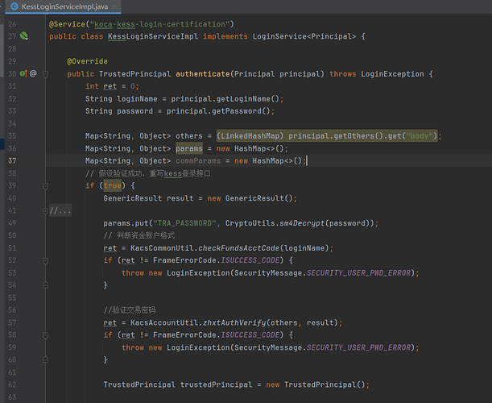Click the @ annotation gutter icon on line 30
This screenshot has width=492, height=403.
click(x=33, y=74)
